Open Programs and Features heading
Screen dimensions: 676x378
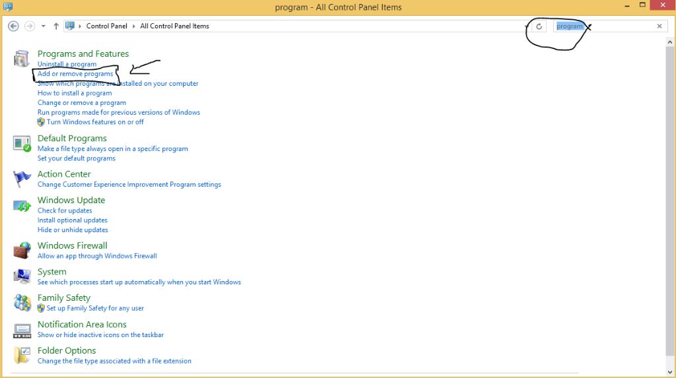[83, 54]
